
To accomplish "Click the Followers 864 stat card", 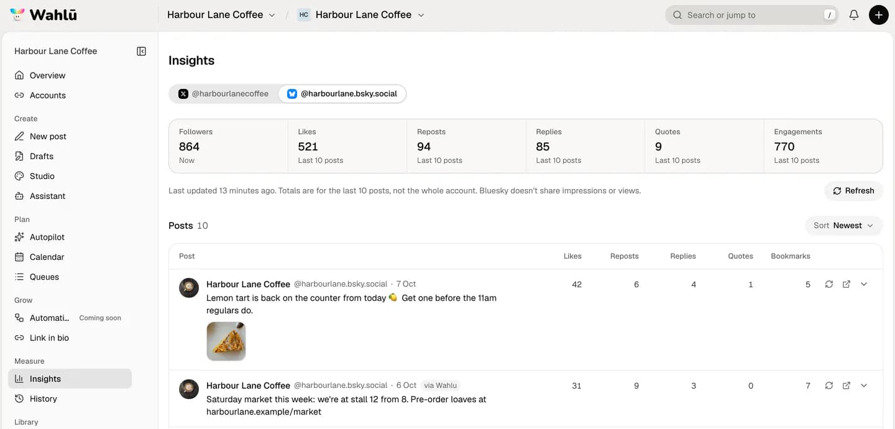I will click(228, 146).
